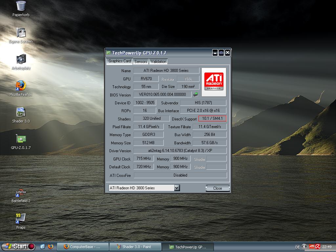Viewport: 336px width, 252px height.
Task: Click the Pixel Fillrate 11.4 GPixel/s value
Action: tap(149, 127)
